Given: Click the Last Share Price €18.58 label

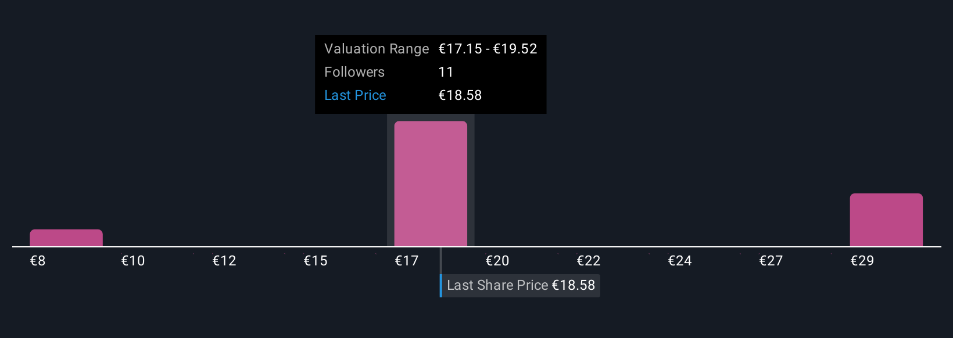Looking at the screenshot, I should [521, 285].
